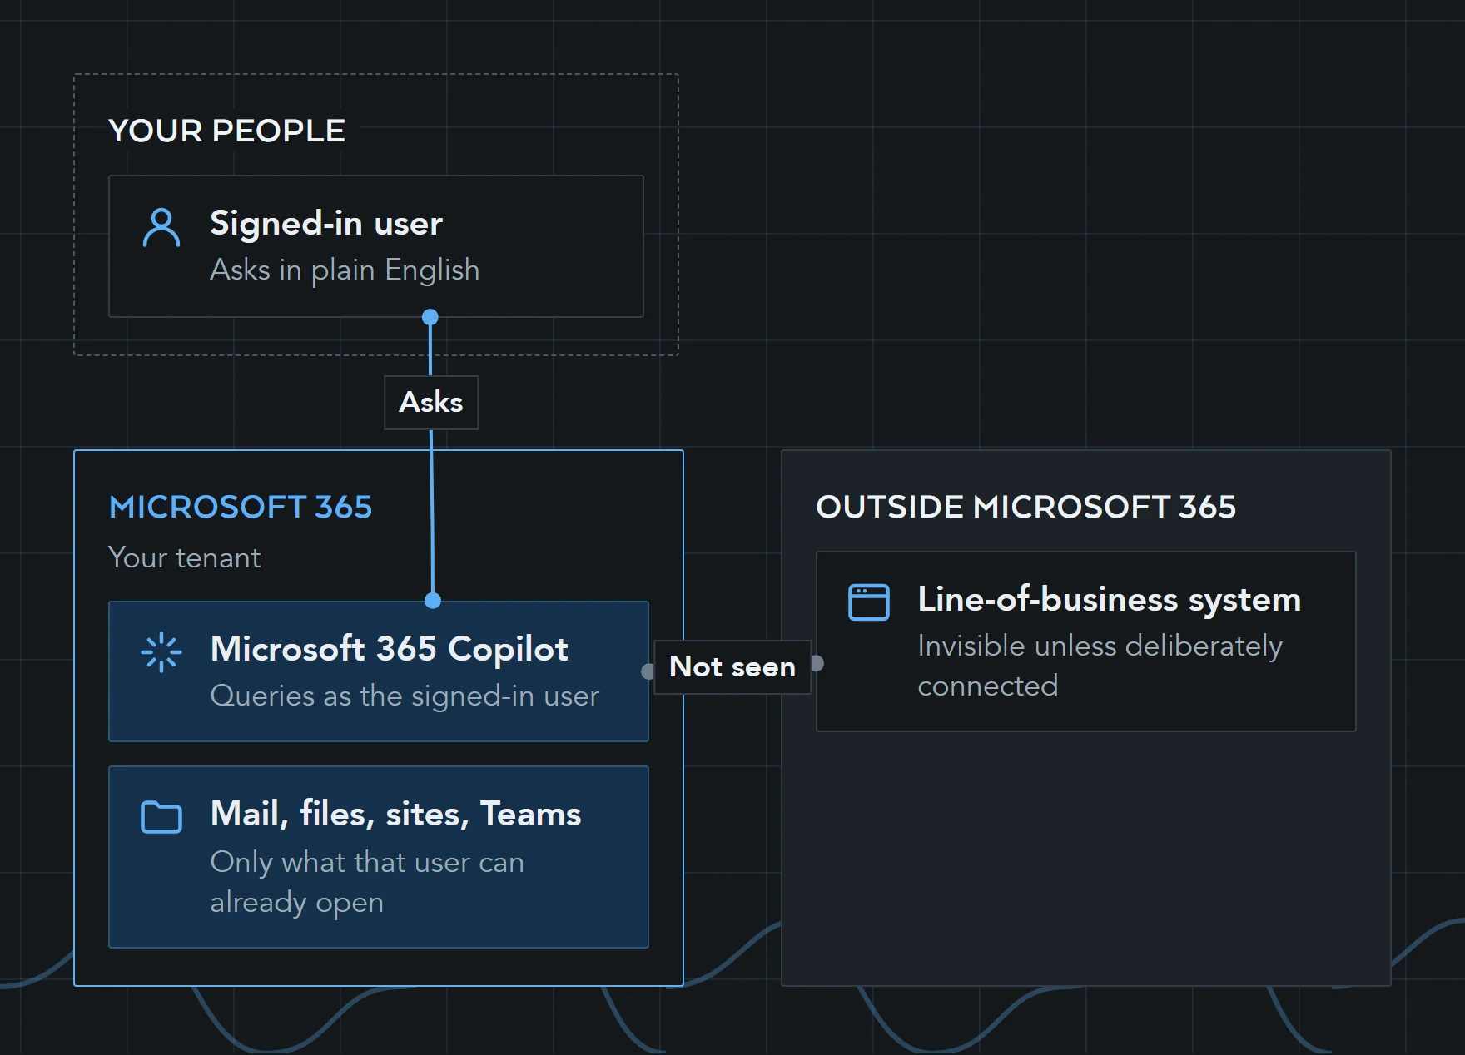Click the grey connector dot on Copilot card's edge
This screenshot has width=1465, height=1055.
(648, 671)
